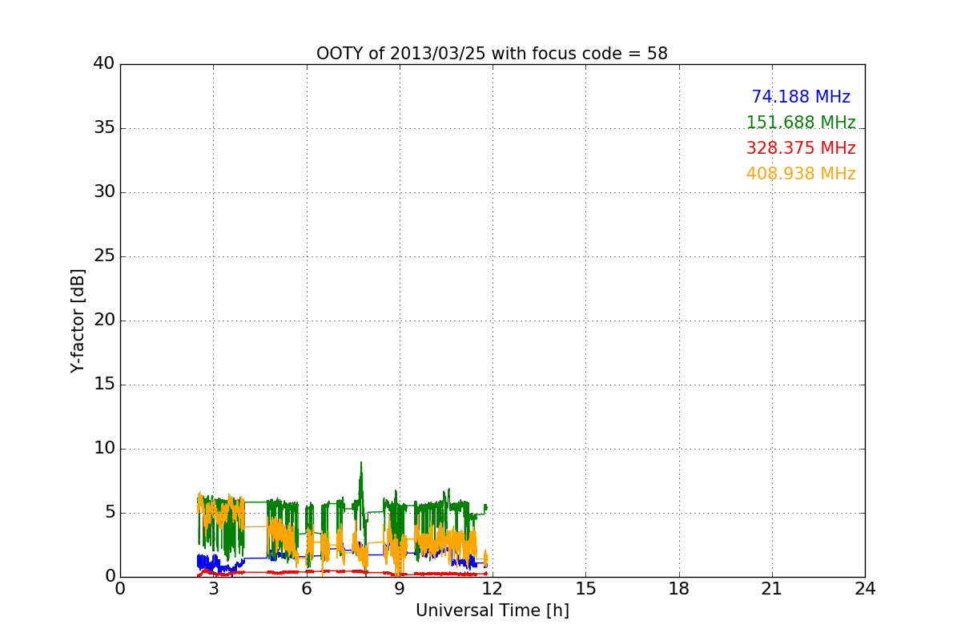This screenshot has width=961, height=641.
Task: Click y-axis tick label 25
Action: (104, 256)
